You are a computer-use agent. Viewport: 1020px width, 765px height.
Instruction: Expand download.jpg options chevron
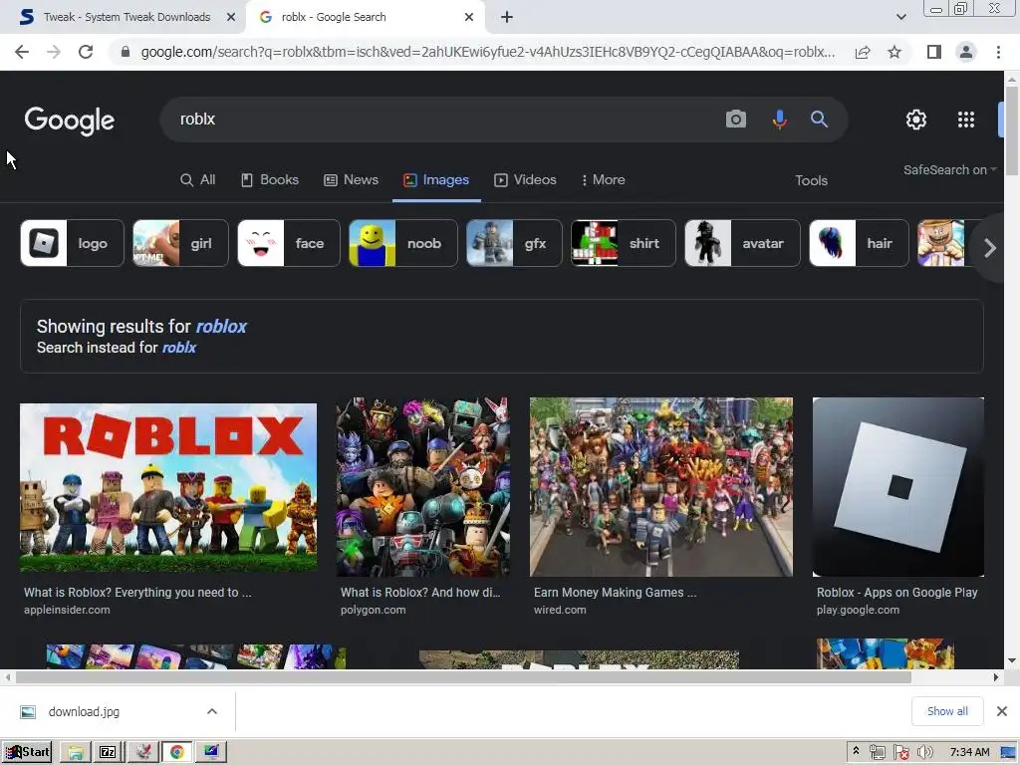tap(212, 711)
